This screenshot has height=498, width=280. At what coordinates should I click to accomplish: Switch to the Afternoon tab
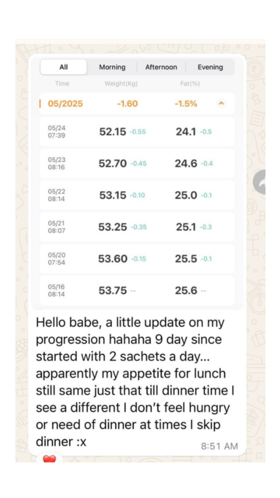click(x=161, y=67)
